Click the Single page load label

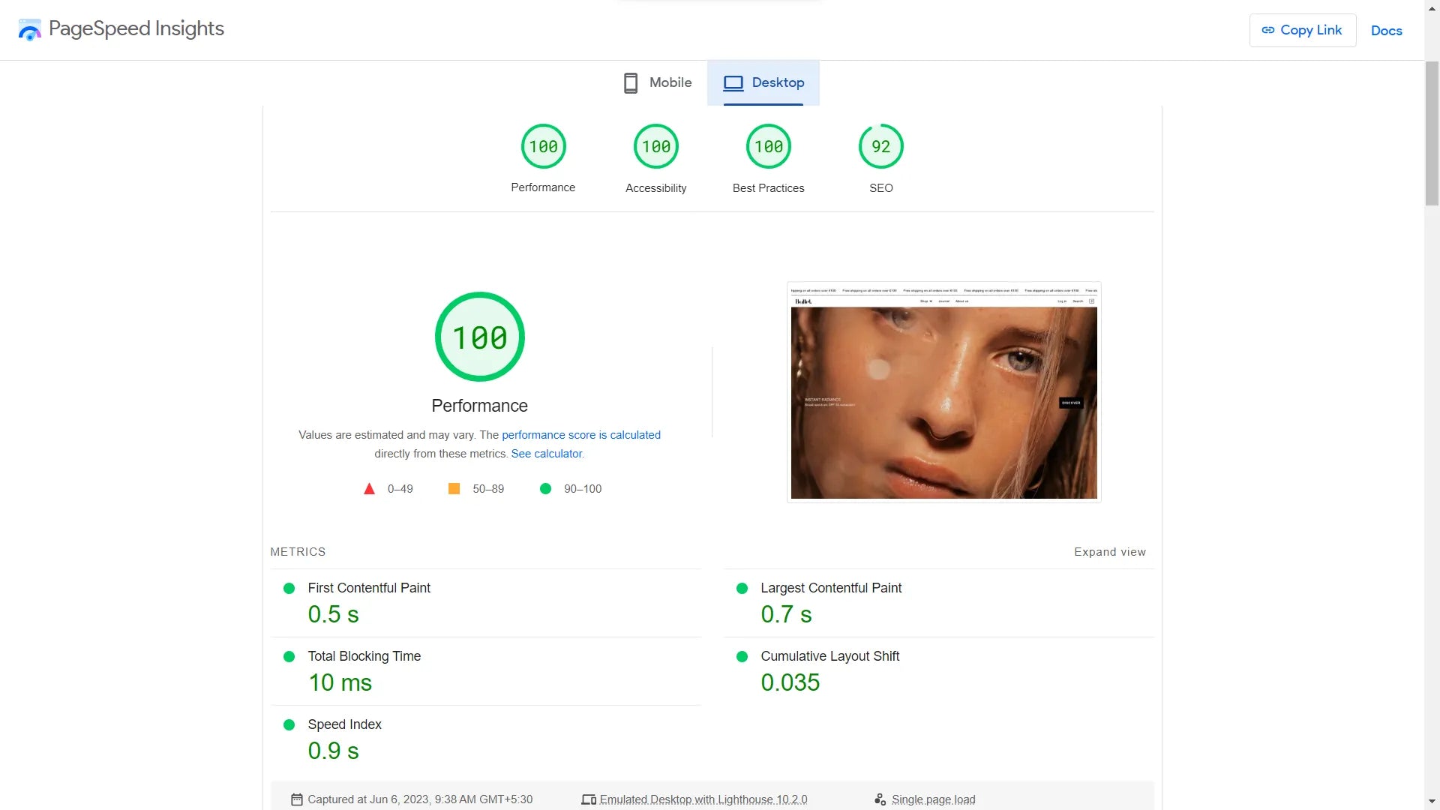pos(933,799)
